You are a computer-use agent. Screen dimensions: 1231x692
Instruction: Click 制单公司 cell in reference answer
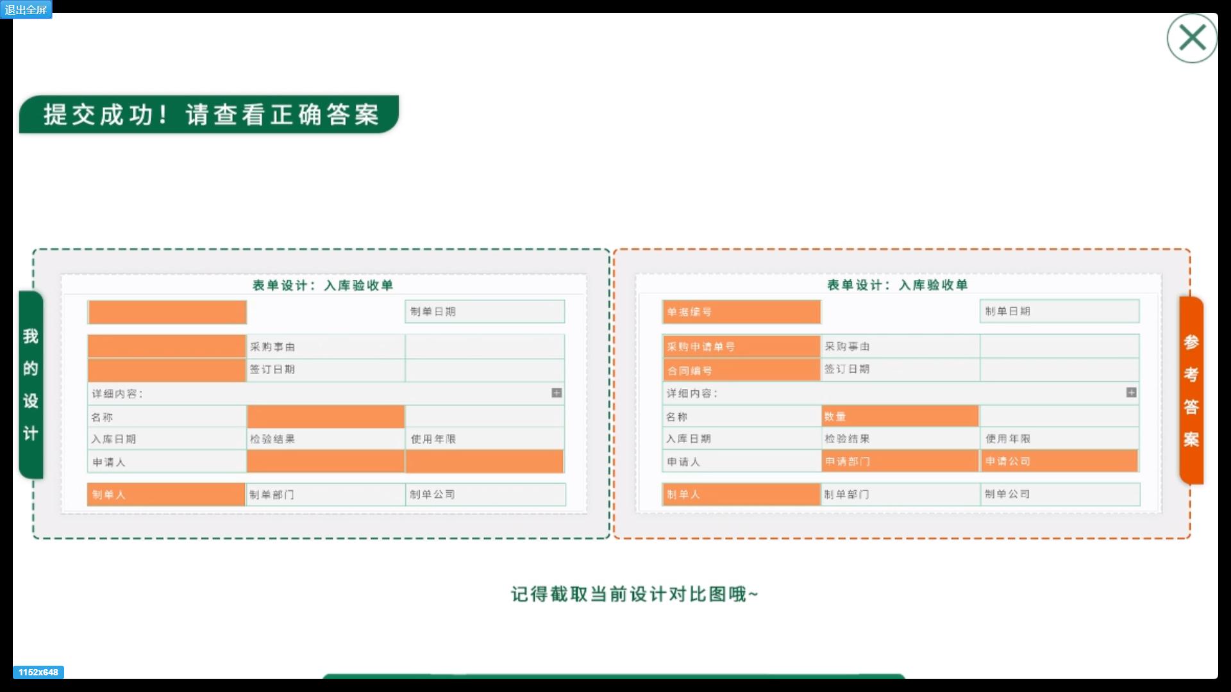1060,494
